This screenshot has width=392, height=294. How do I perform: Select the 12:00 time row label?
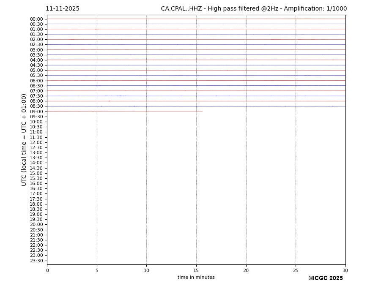tap(36, 142)
